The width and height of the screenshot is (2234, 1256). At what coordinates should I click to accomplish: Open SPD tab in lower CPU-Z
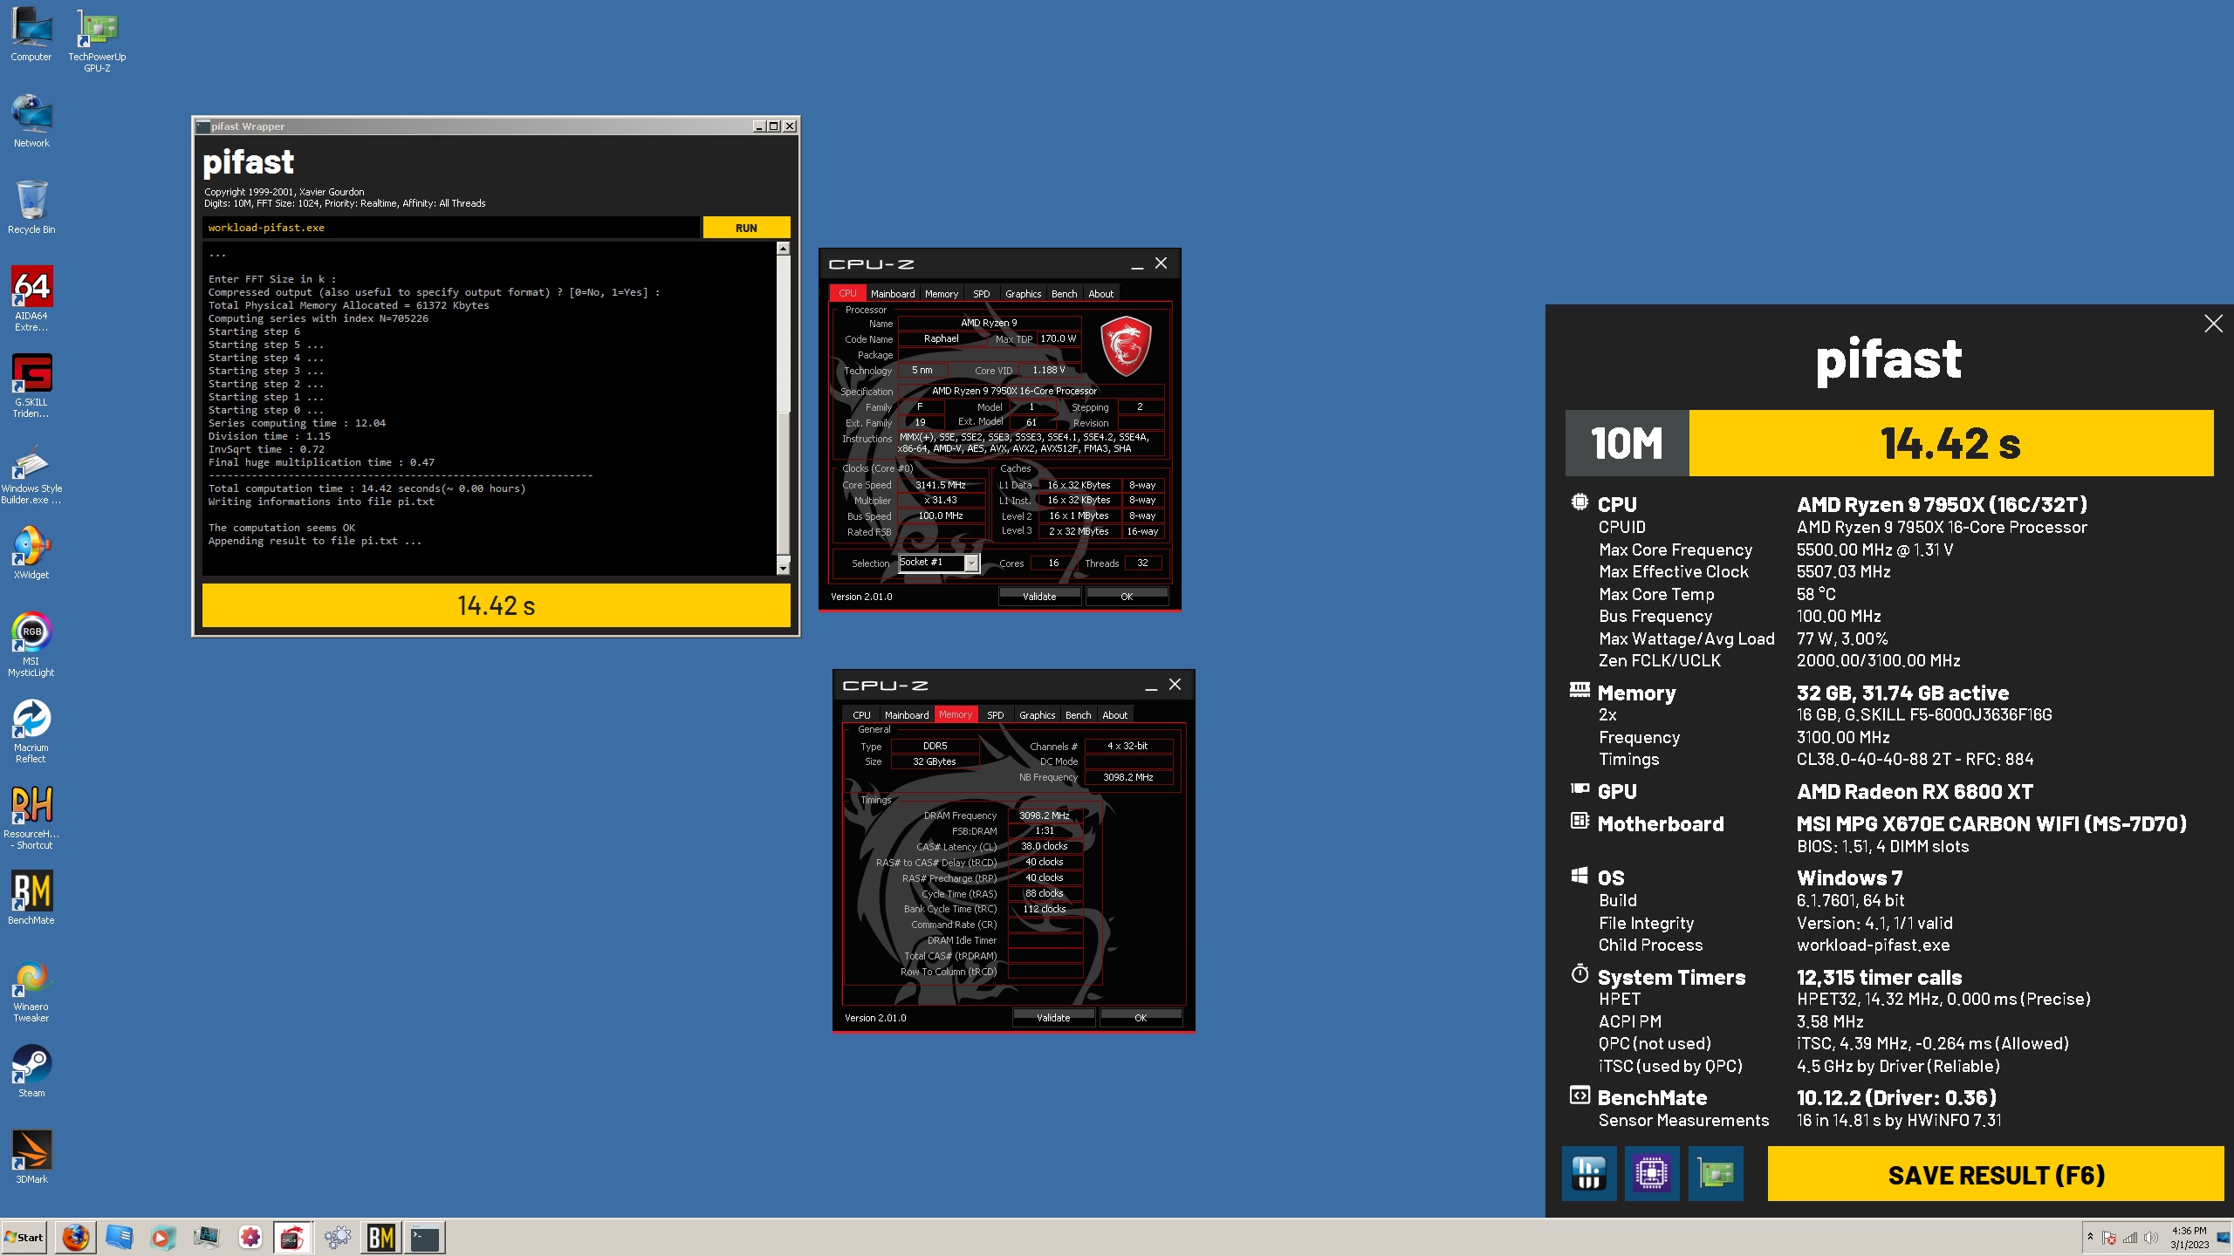[995, 715]
